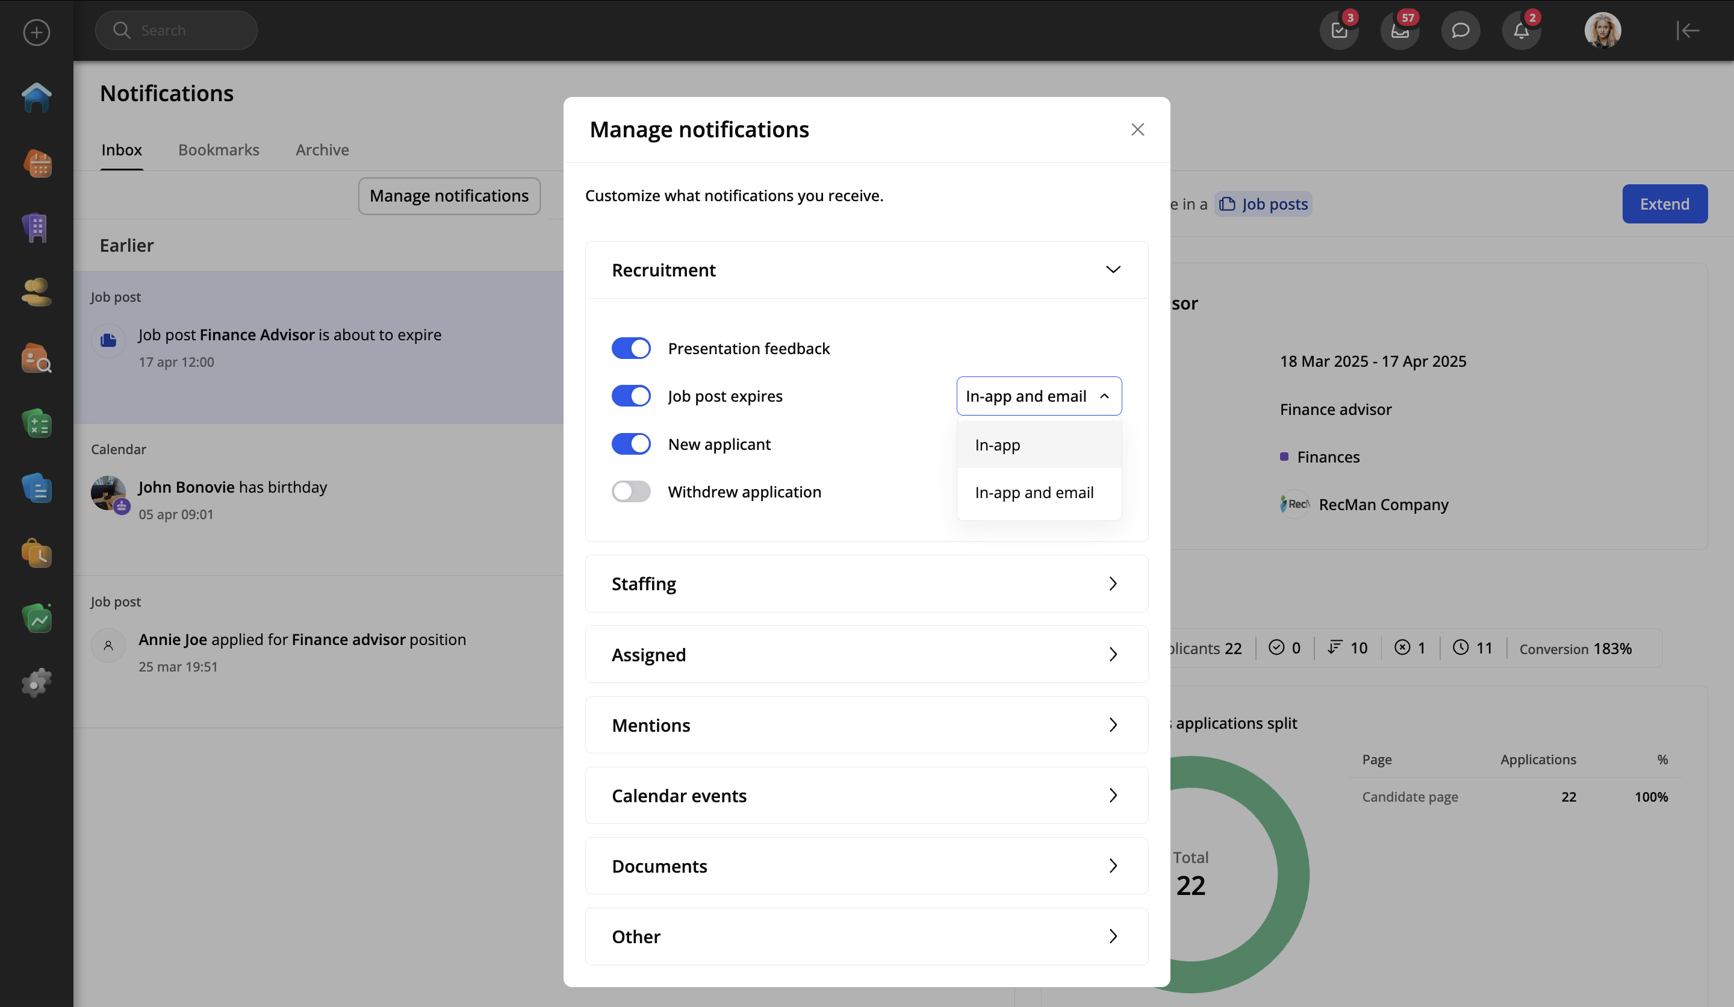Enable the Withdrew application toggle
The height and width of the screenshot is (1007, 1734).
[631, 491]
